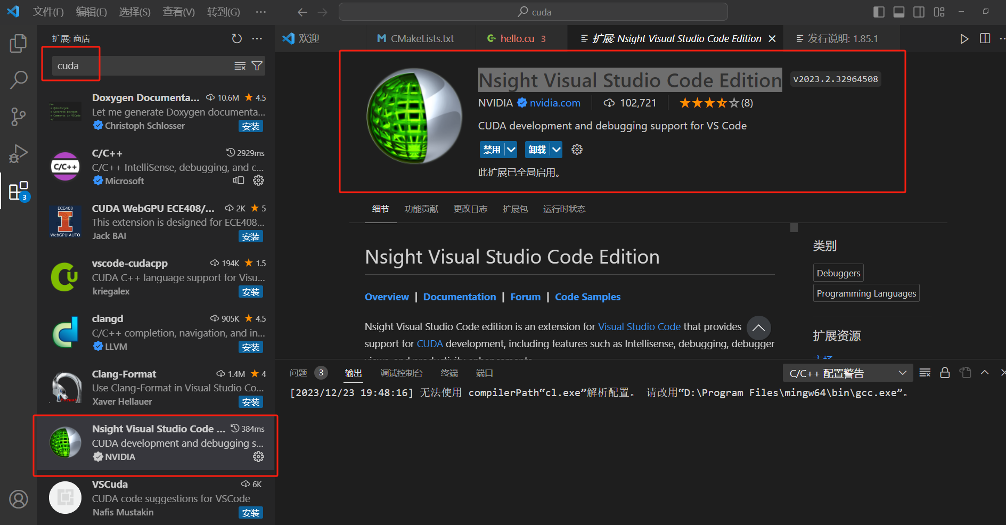The height and width of the screenshot is (525, 1006).
Task: Open the 查看(V) menu
Action: coord(178,12)
